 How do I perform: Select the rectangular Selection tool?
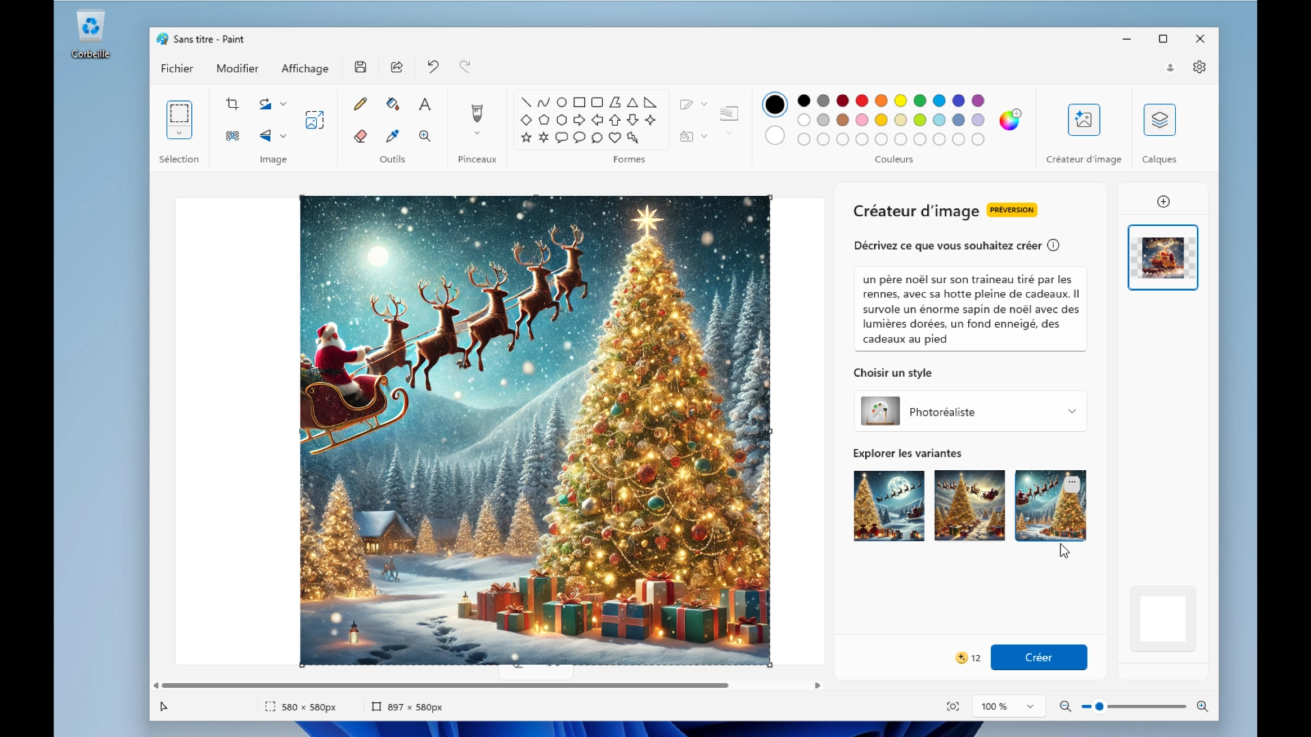pyautogui.click(x=179, y=113)
